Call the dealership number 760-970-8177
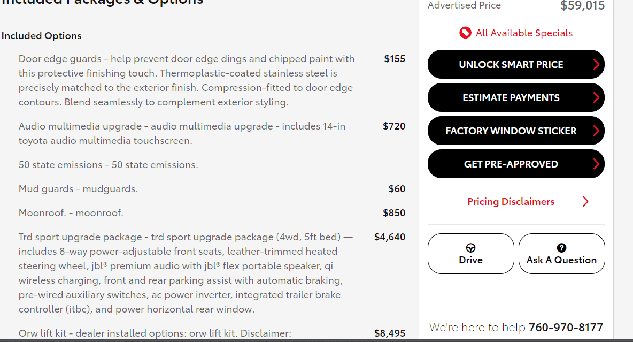633x342 pixels. [566, 328]
